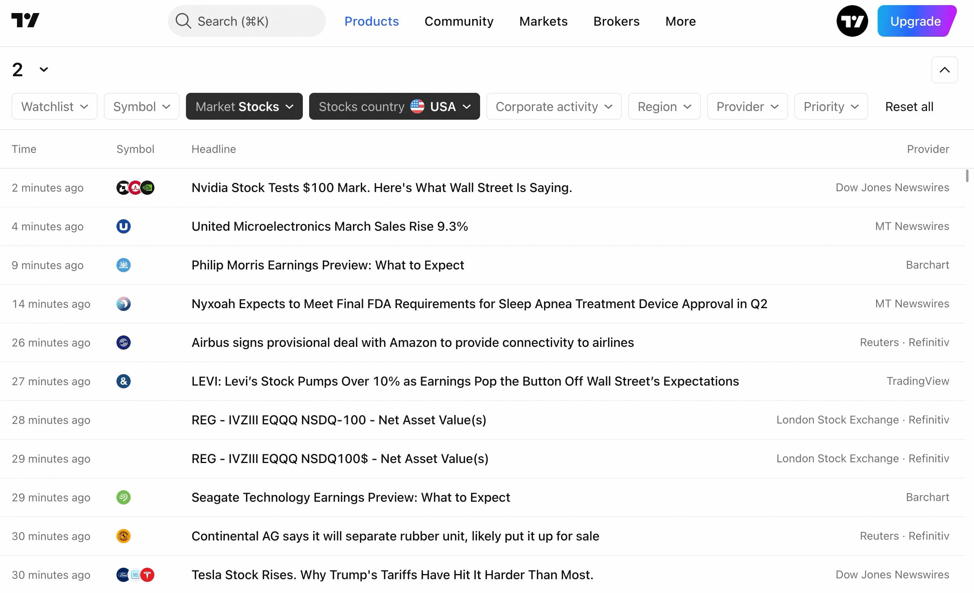Click the TradingView logo at top left
974x593 pixels.
(x=25, y=21)
